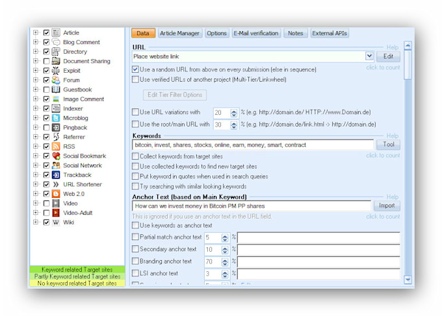Click the scrollbar down arrow
The image size is (442, 316).
(x=408, y=280)
